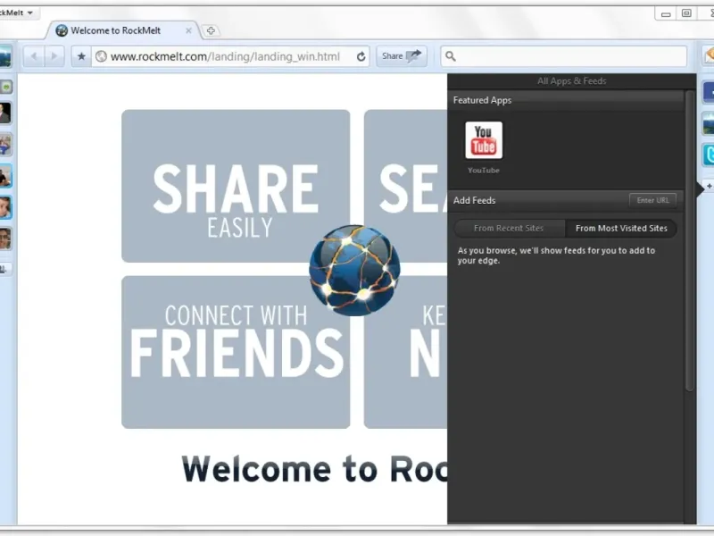714x536 pixels.
Task: Open the envelope notifications icon at toolbar's end
Action: 709,56
